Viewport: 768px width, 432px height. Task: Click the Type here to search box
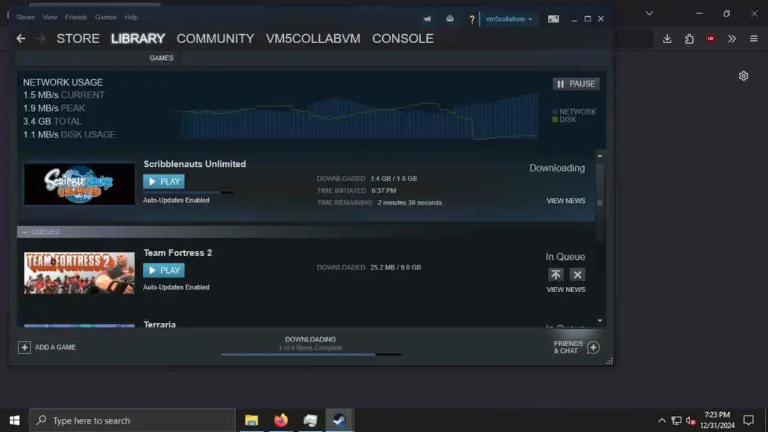click(x=132, y=420)
